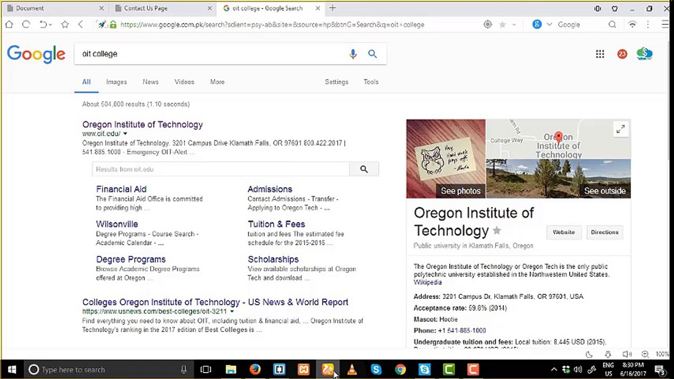
Task: Expand the map with the expand icon
Action: pos(621,129)
